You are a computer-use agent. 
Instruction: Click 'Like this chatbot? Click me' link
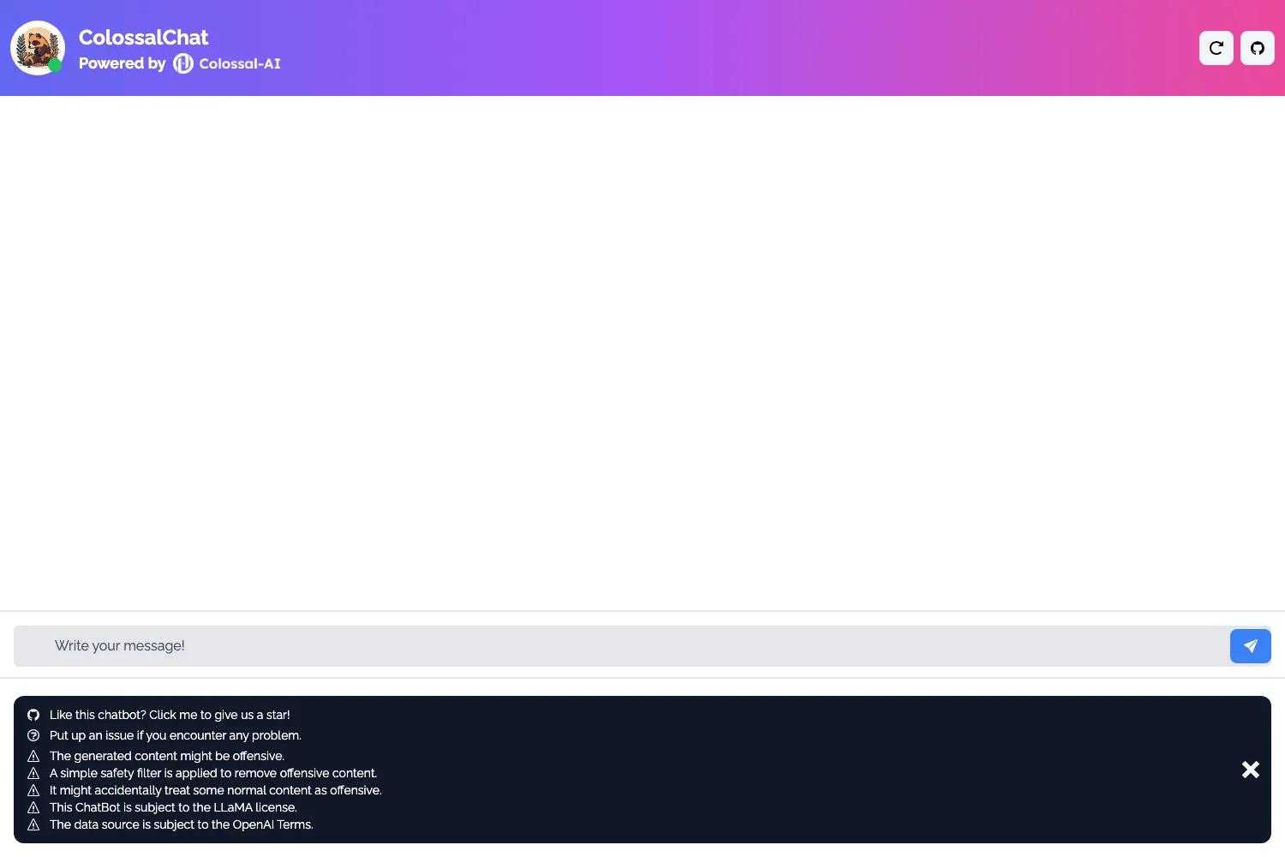pyautogui.click(x=170, y=715)
